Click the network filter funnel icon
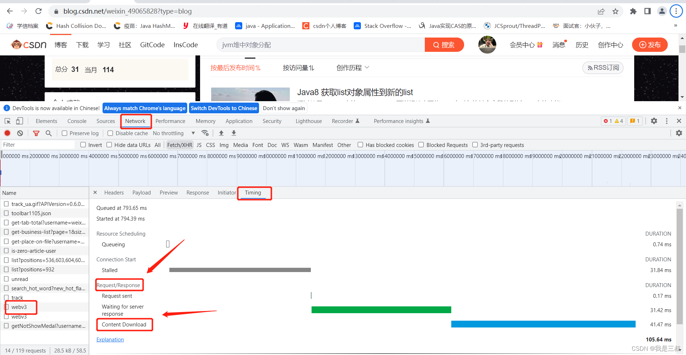 click(36, 133)
